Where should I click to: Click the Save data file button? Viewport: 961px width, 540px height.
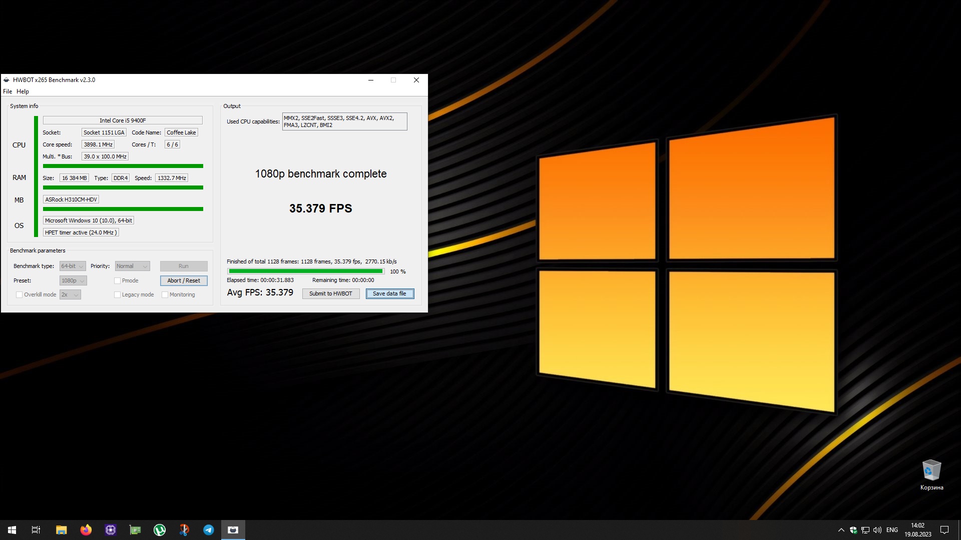(390, 294)
